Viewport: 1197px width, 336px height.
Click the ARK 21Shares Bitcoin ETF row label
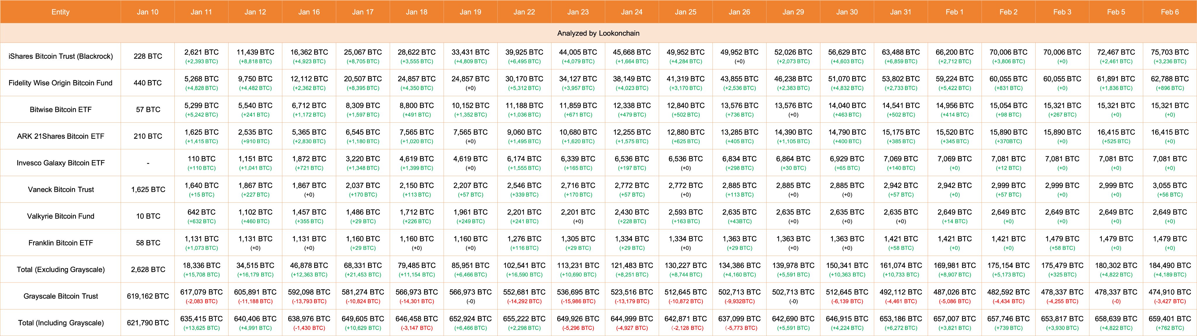tap(60, 136)
